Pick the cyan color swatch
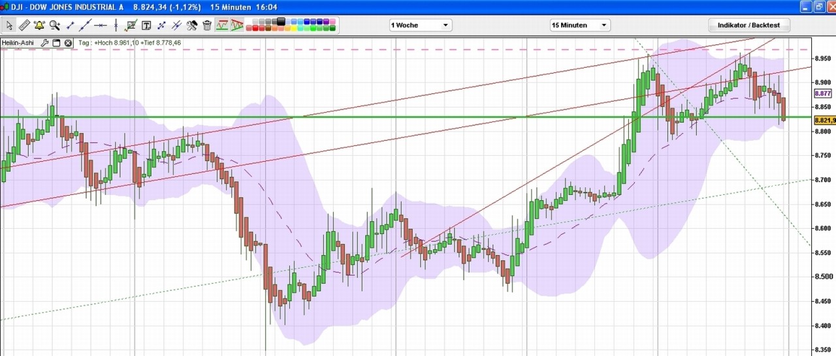Viewport: 836px width, 356px height. [300, 28]
